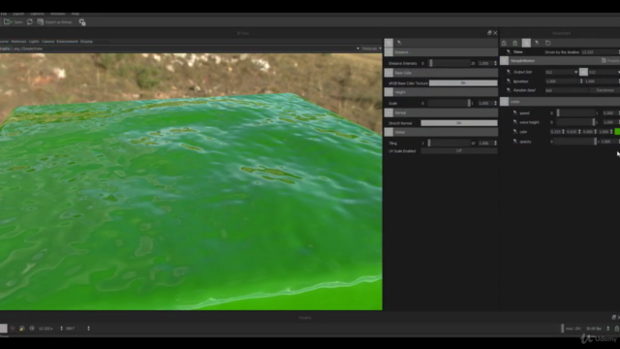Click the Randomize button

604,90
